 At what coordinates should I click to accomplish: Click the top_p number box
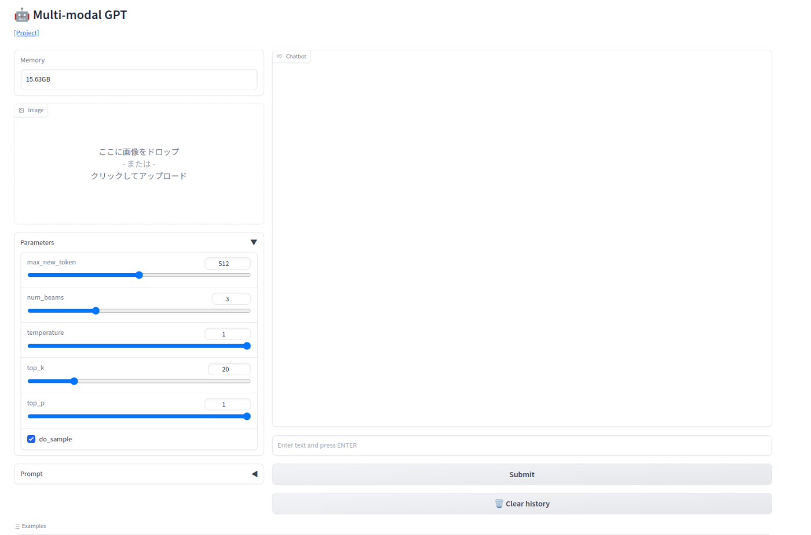click(x=228, y=404)
